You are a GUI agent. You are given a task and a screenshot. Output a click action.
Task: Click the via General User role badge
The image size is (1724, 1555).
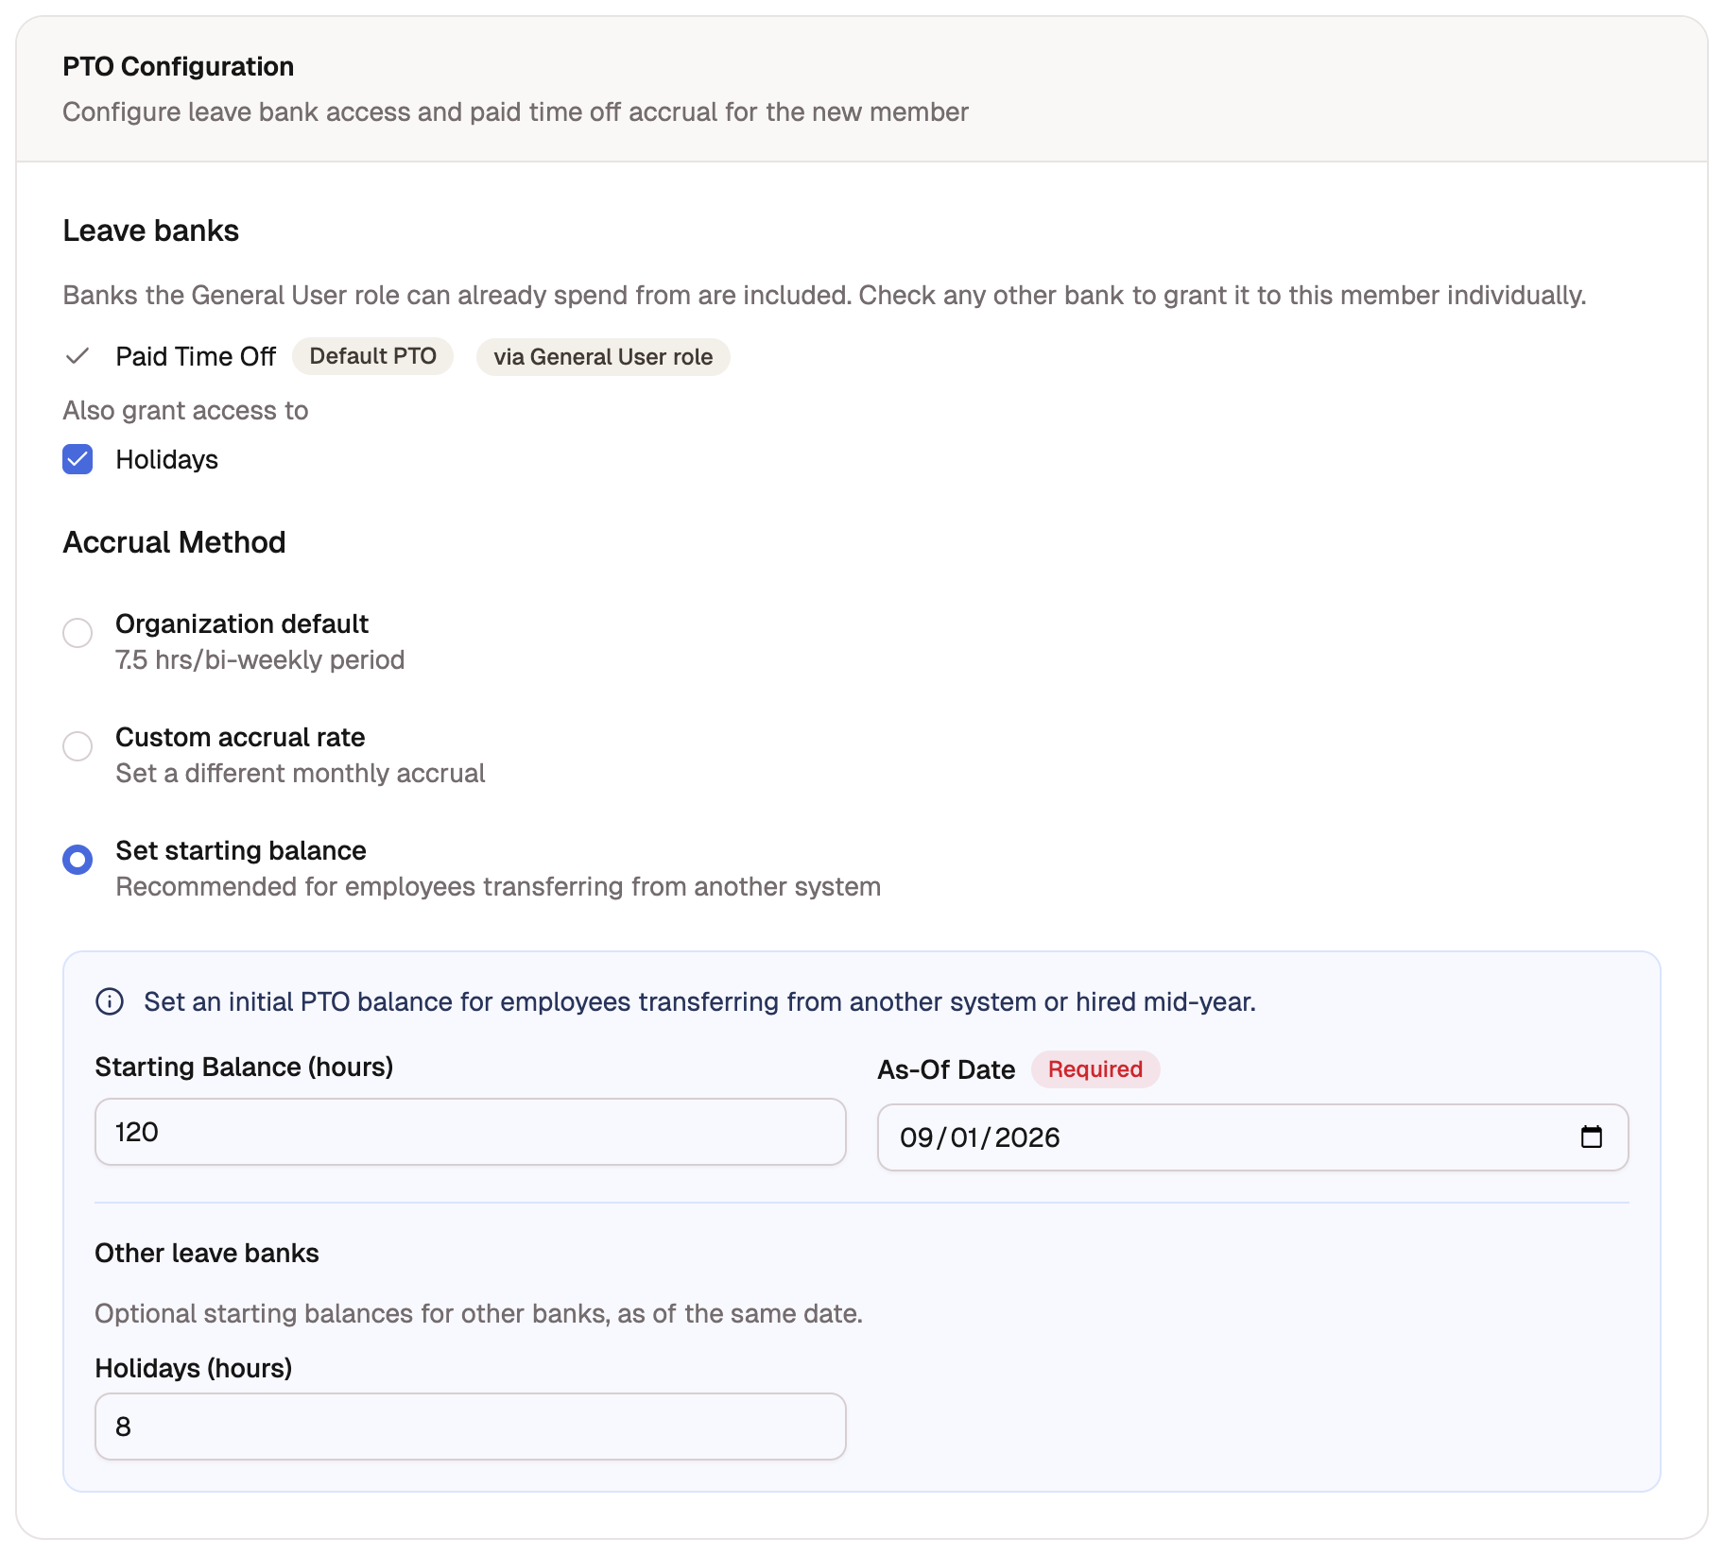point(603,357)
